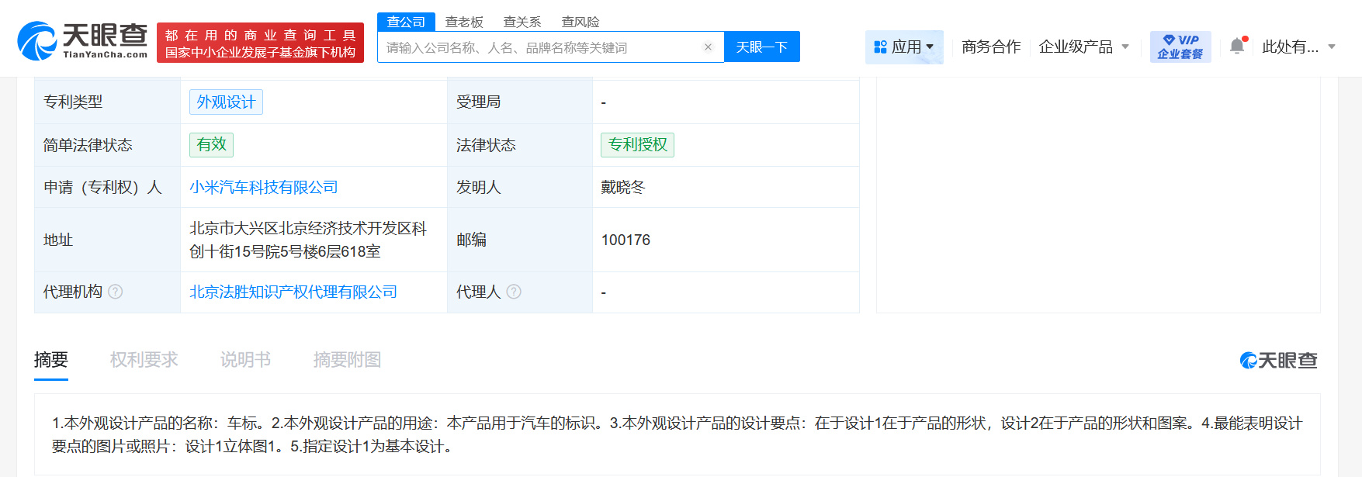Clear the search box with the X icon
Screen dimensions: 1362x477
tap(708, 47)
